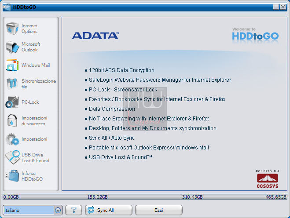Click the Italiano language field

[29, 210]
